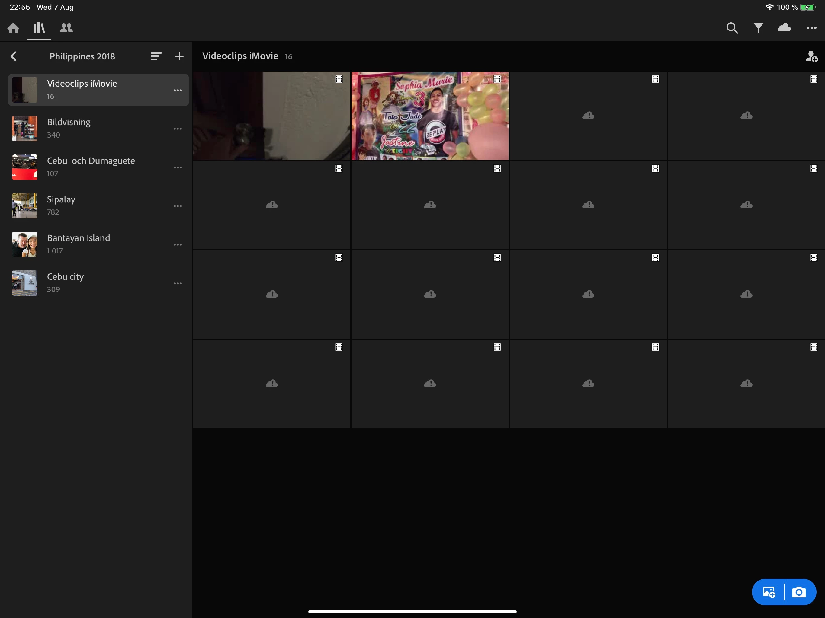Select the Cebu och Dumaguete album

point(91,167)
